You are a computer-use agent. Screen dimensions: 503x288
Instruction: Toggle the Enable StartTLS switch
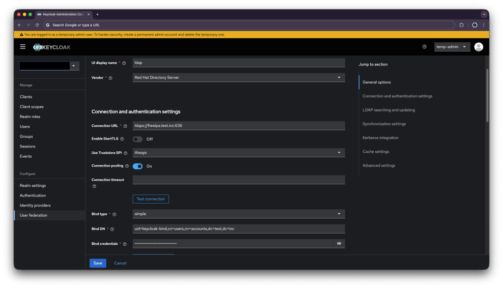point(138,139)
